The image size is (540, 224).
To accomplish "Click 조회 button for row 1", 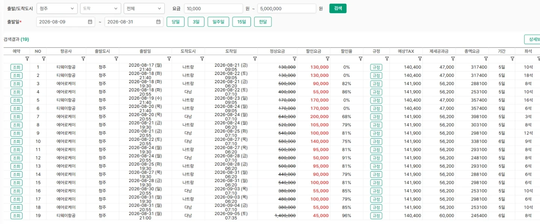I will pyautogui.click(x=16, y=67).
